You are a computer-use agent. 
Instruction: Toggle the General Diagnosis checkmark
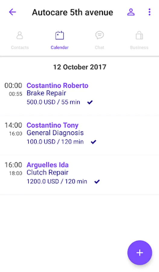(94, 142)
